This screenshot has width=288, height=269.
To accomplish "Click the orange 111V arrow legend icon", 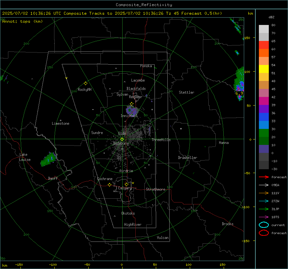I will point(264,193).
